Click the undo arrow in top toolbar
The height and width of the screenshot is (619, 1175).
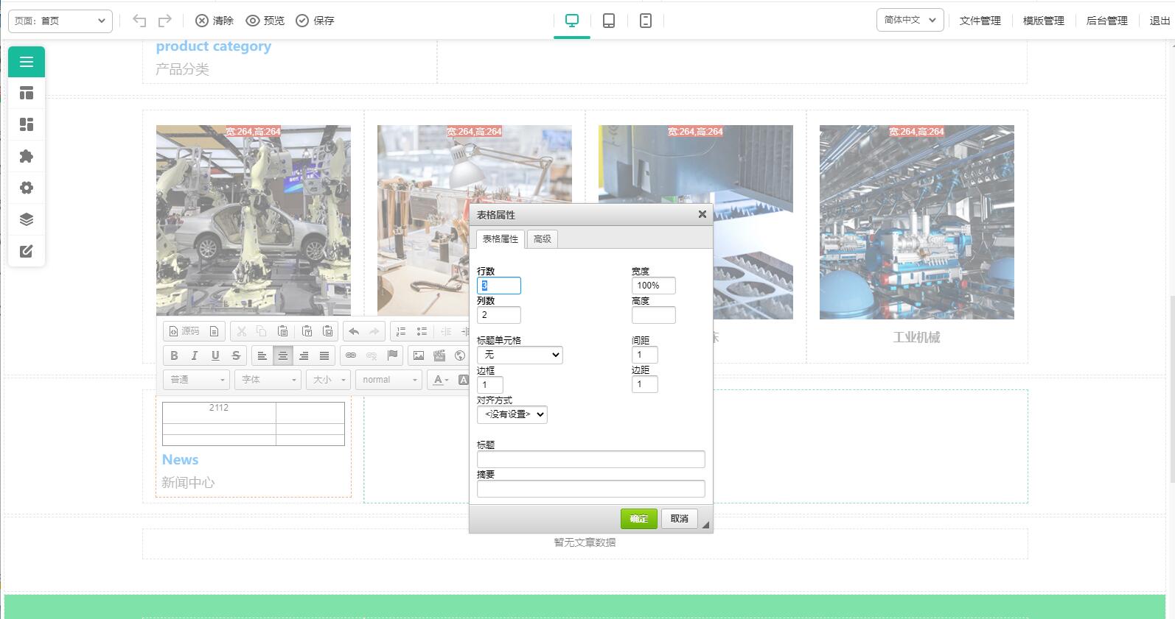[x=139, y=21]
